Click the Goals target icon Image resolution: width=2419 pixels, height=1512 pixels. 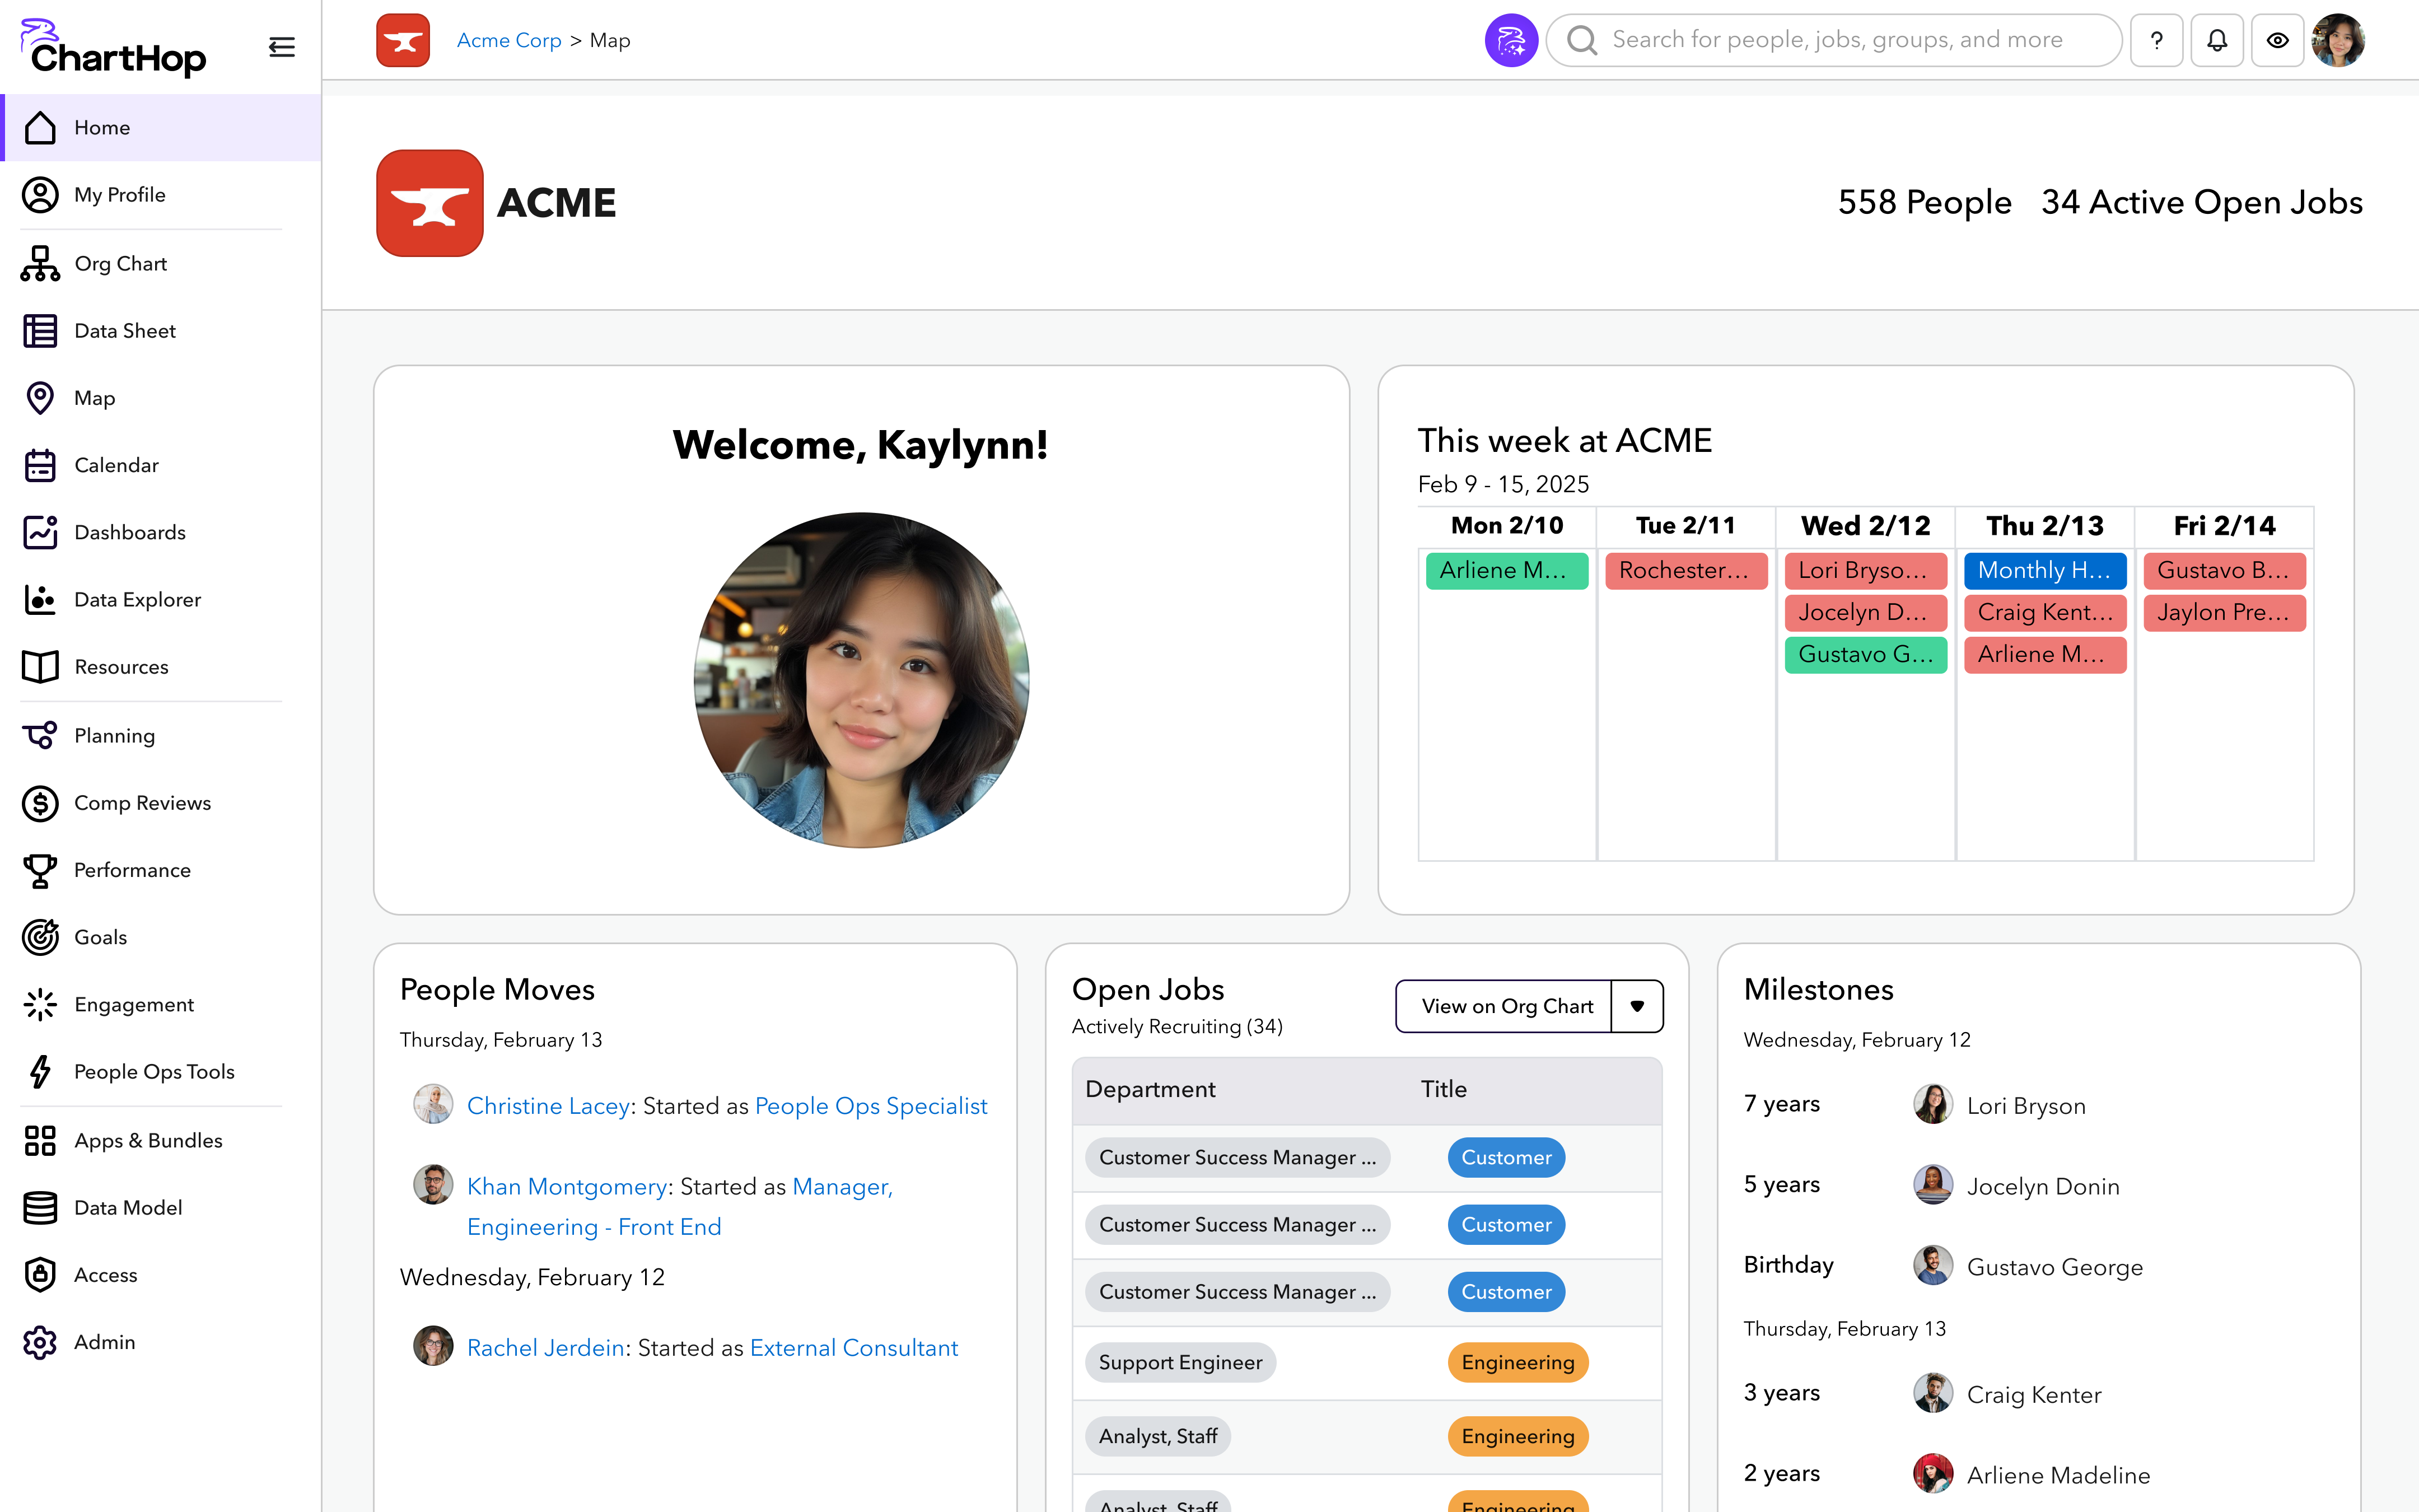coord(40,937)
